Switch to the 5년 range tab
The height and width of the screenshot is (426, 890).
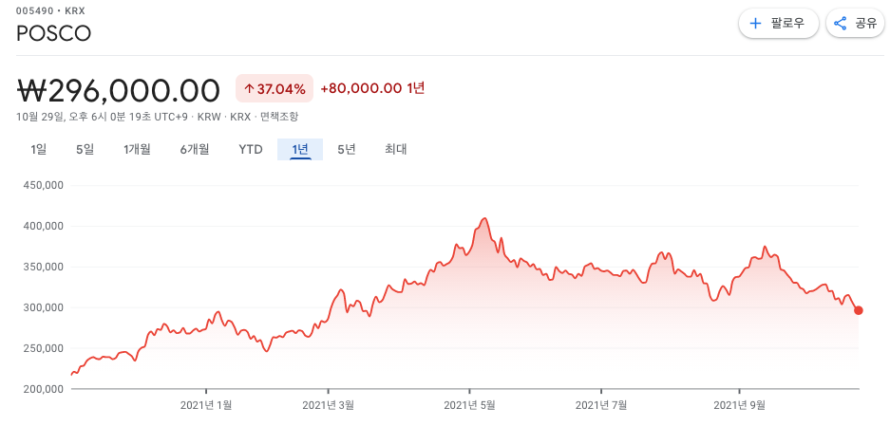pyautogui.click(x=347, y=150)
